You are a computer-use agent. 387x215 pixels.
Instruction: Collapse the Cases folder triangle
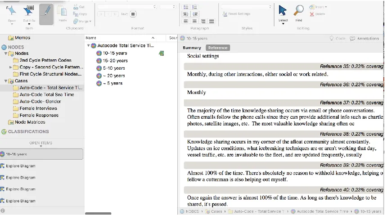click(6, 81)
